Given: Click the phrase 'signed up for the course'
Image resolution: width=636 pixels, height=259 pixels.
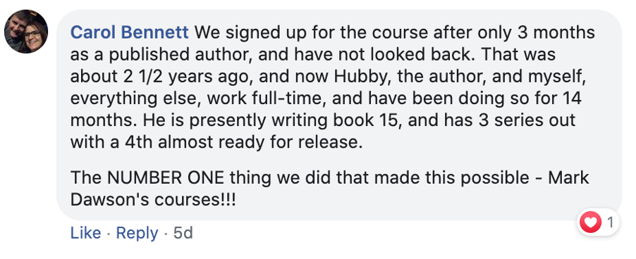Looking at the screenshot, I should tap(327, 33).
